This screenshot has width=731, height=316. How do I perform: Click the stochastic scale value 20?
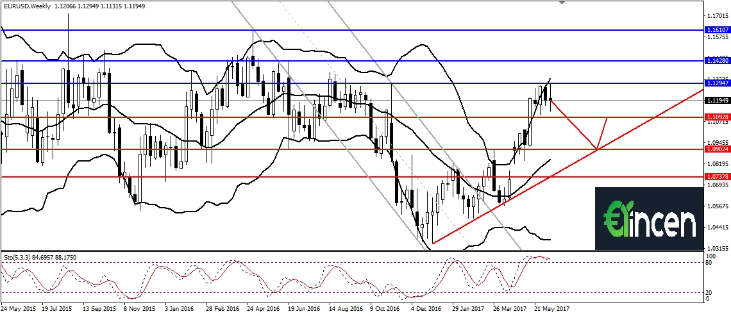pyautogui.click(x=710, y=292)
